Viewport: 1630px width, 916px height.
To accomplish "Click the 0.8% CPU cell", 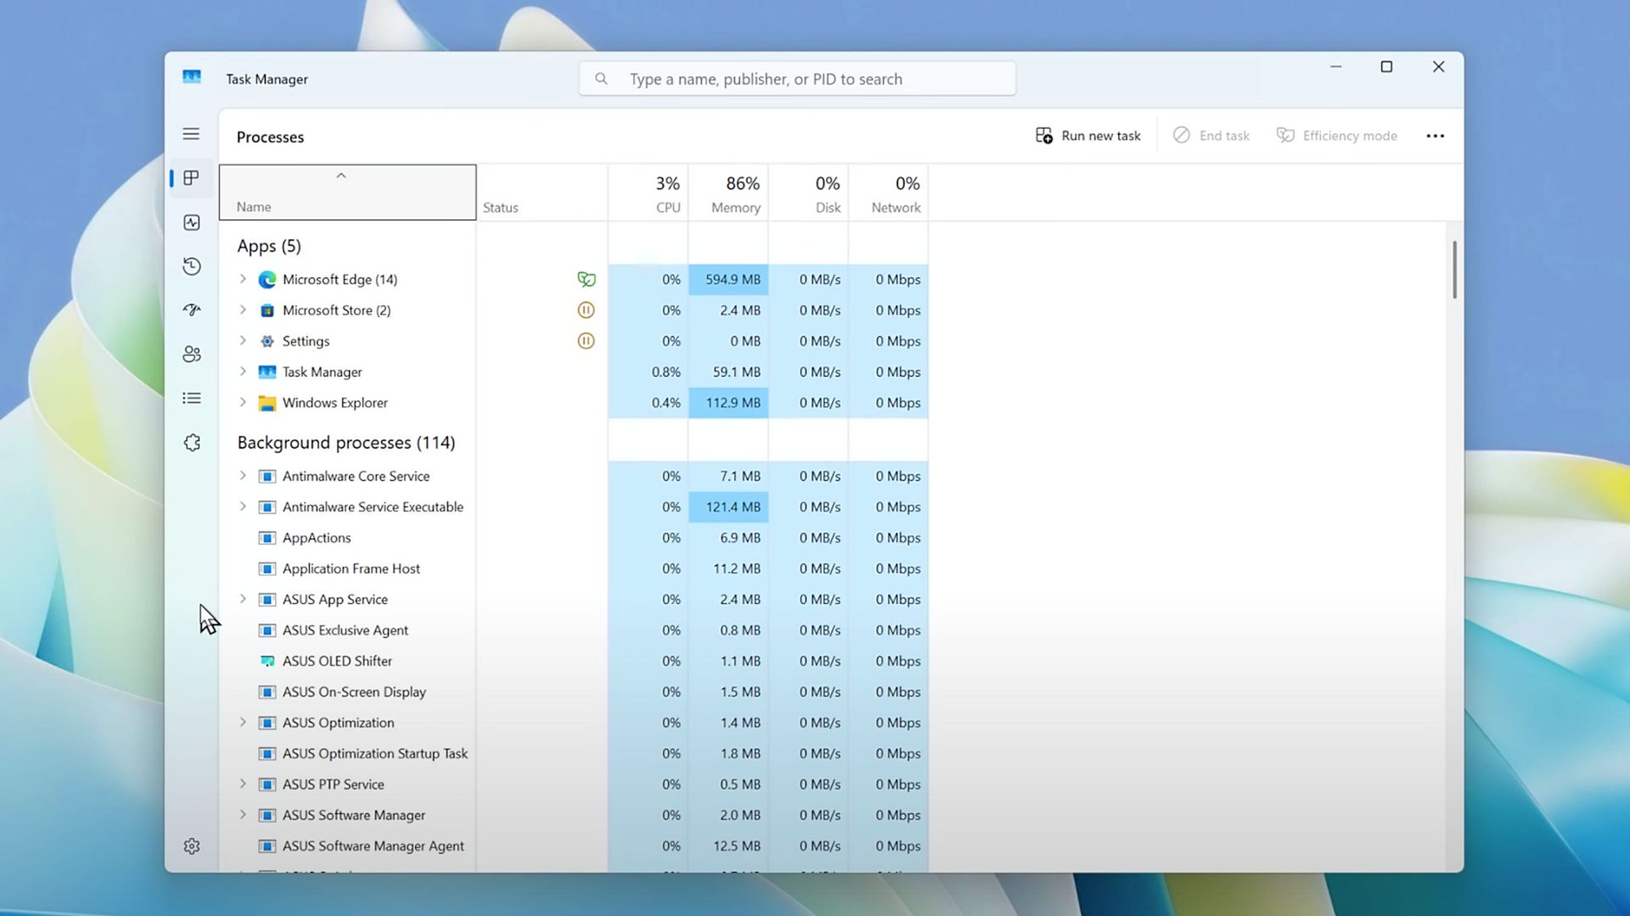I will coord(648,371).
